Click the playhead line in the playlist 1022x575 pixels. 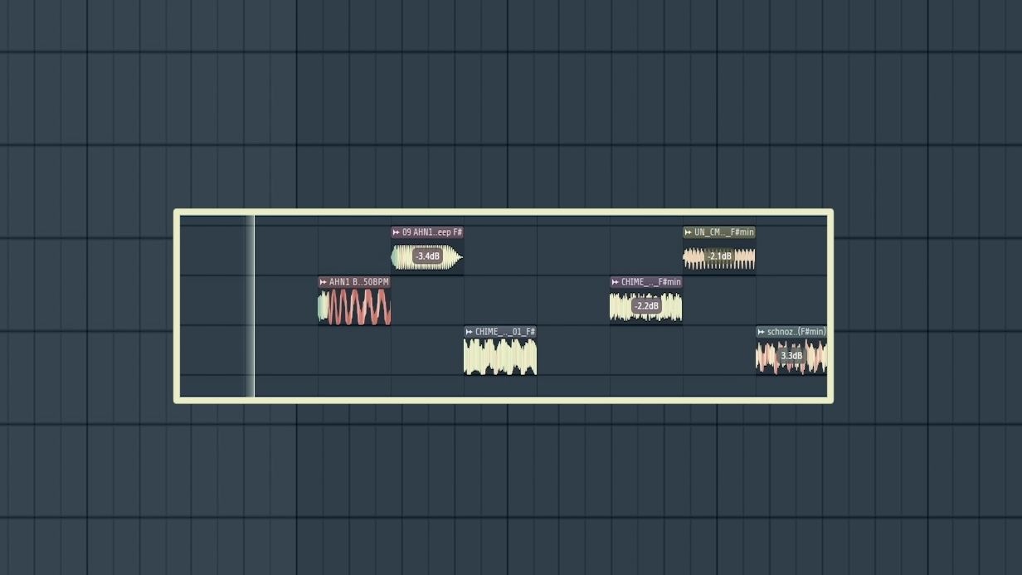253,307
